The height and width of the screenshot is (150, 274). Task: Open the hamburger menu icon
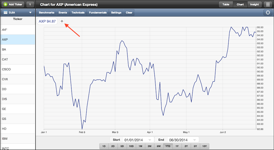coord(268,5)
